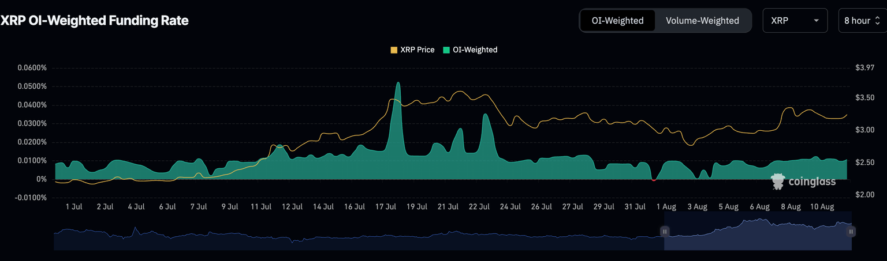Grab the left range slider pause handle

(x=665, y=232)
